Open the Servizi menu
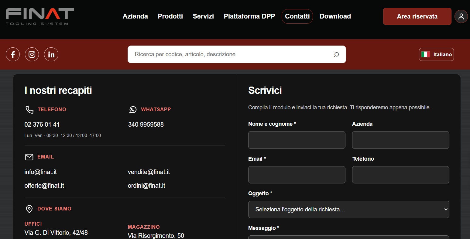Screen dimensions: 470x239 coord(203,16)
